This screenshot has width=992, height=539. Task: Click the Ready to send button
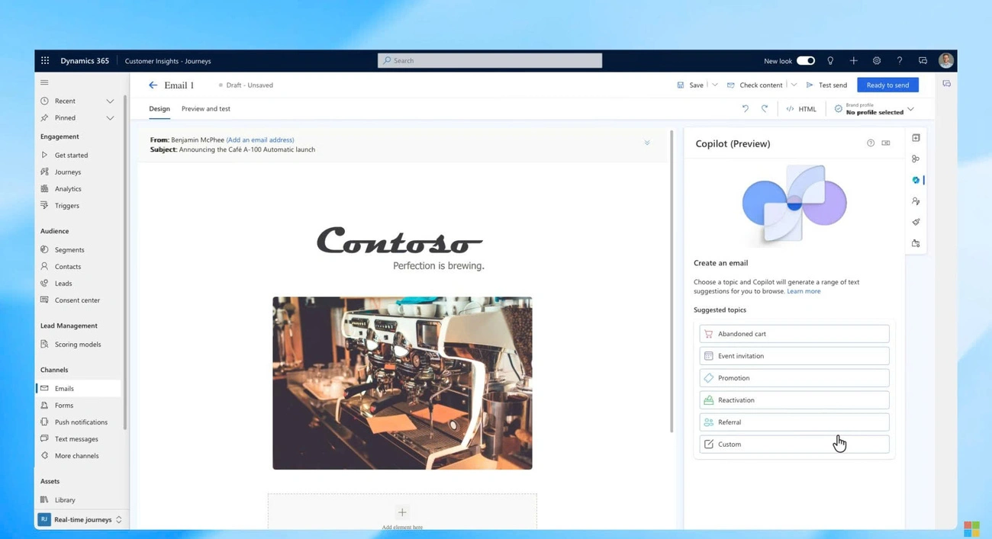[x=887, y=85]
